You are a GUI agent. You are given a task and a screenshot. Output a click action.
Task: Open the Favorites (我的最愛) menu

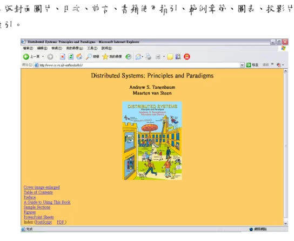pyautogui.click(x=75, y=48)
